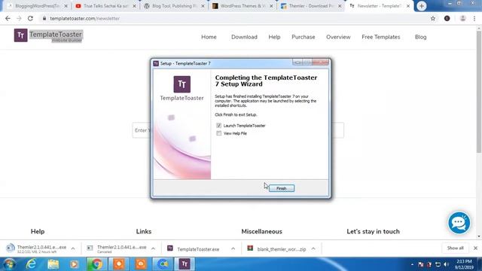Open blank_themler zip from downloads bar
Screen dimensions: 482x271
click(x=276, y=249)
